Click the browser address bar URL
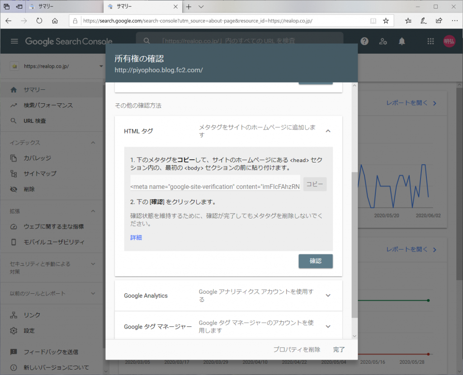The image size is (463, 375). (x=198, y=21)
